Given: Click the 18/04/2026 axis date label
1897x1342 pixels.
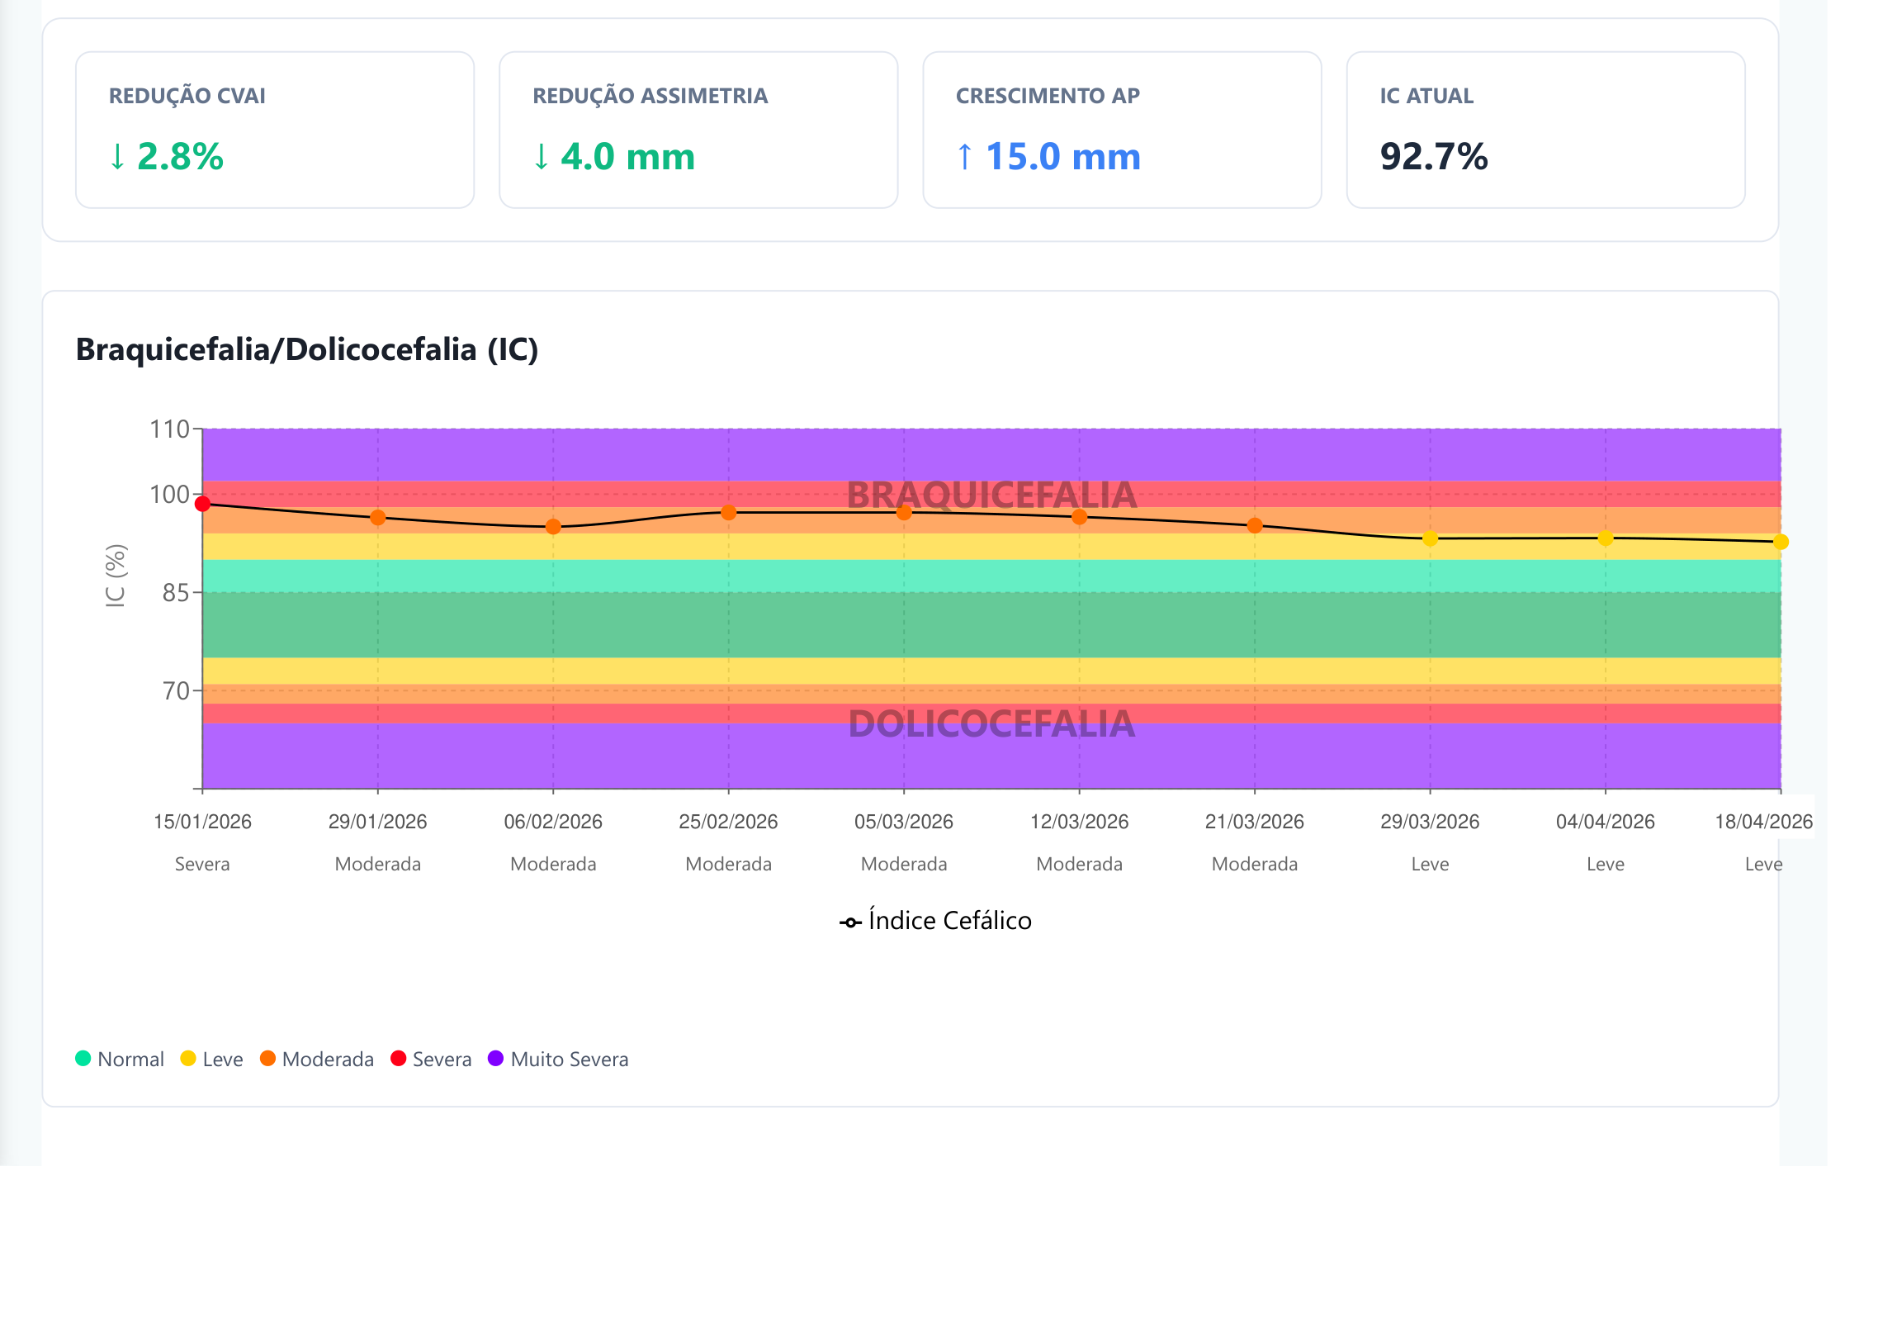Looking at the screenshot, I should [1764, 822].
